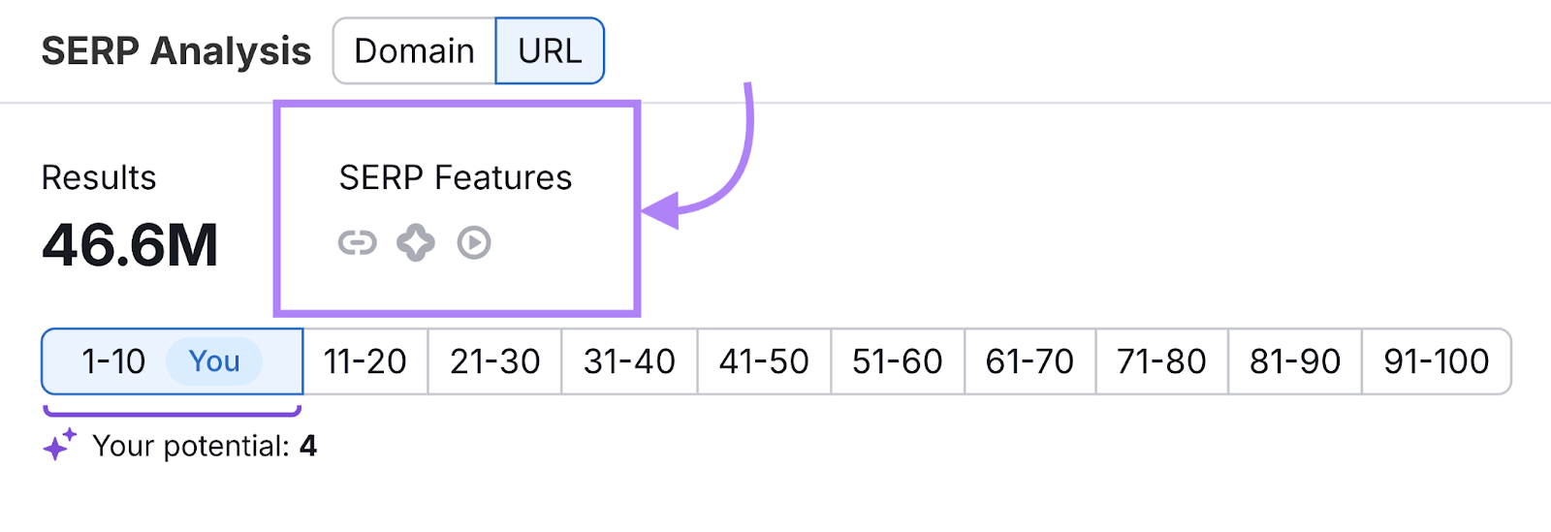The width and height of the screenshot is (1551, 532).
Task: Switch to the 71-80 range tab
Action: point(1161,361)
